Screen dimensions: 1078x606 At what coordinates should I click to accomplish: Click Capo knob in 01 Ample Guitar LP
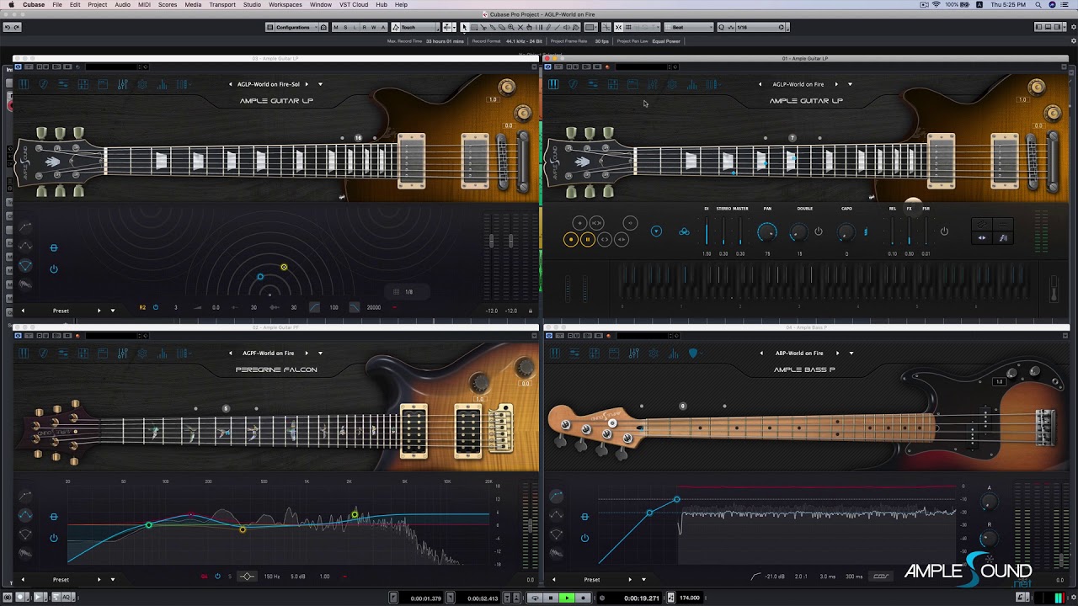click(846, 231)
